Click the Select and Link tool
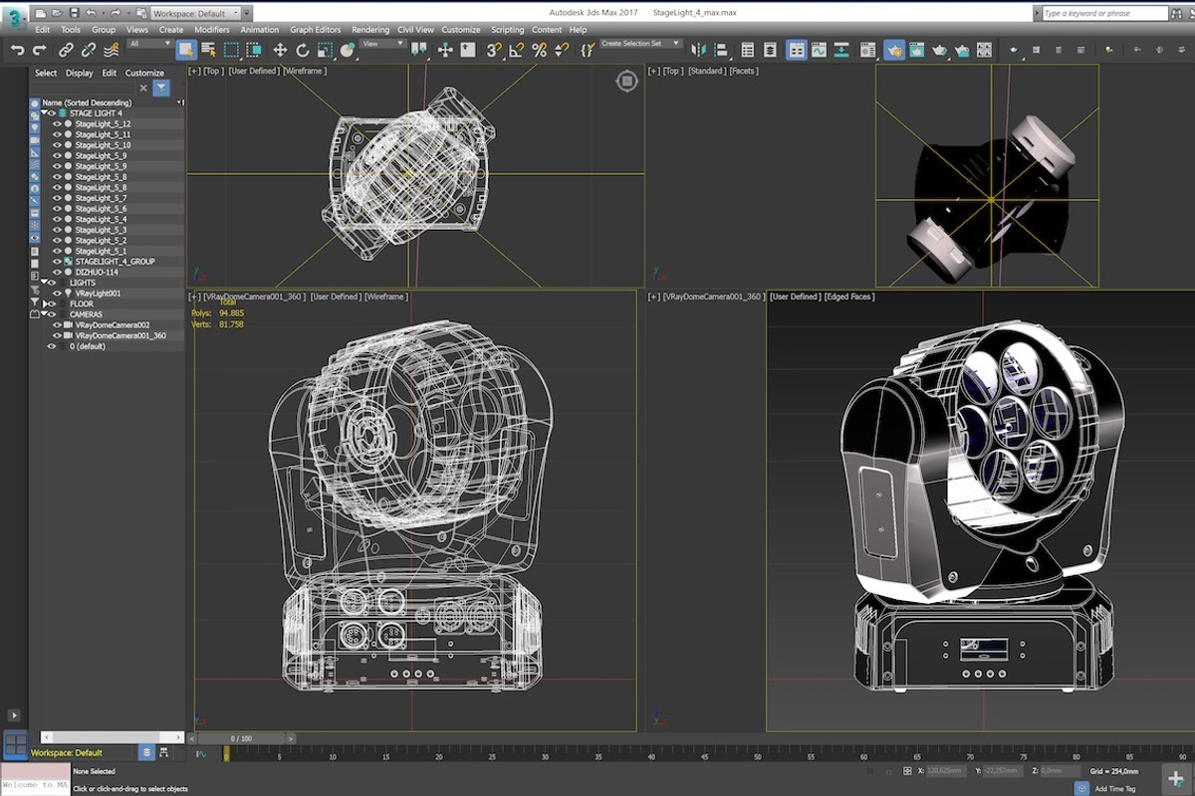The height and width of the screenshot is (796, 1195). coord(67,50)
